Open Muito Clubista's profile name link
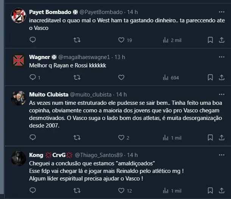The width and height of the screenshot is (231, 199). [x=49, y=94]
